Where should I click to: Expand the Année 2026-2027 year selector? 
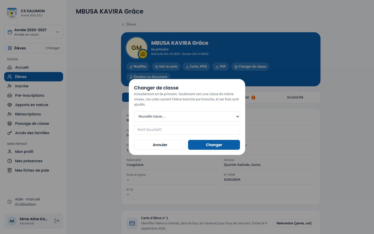(x=34, y=32)
